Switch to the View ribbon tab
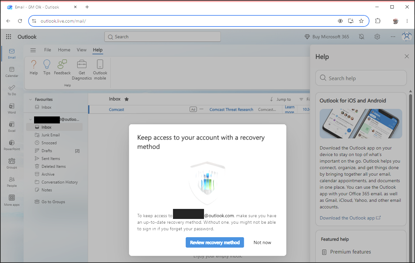This screenshot has height=263, width=415. pos(82,50)
